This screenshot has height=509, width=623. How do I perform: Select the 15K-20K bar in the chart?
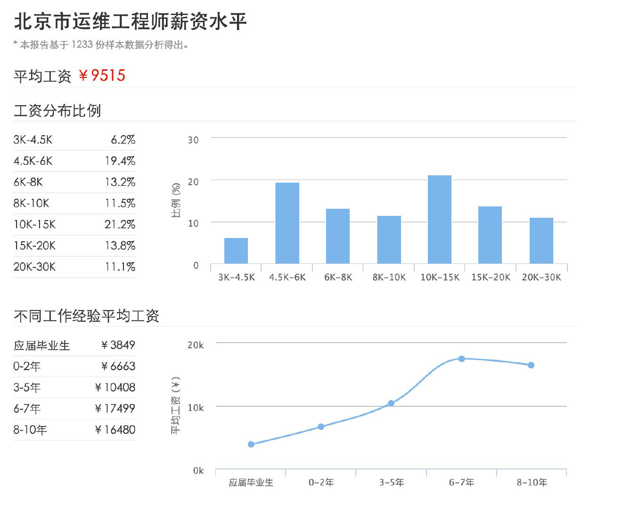click(x=490, y=235)
